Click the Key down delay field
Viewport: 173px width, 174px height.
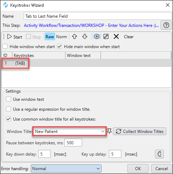[x=44, y=154]
